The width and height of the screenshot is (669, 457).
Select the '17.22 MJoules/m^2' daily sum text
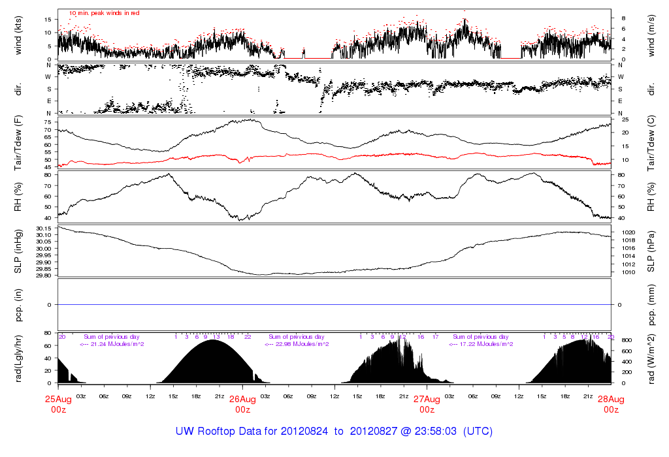click(486, 344)
